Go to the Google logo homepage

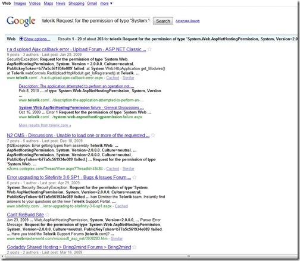pos(21,21)
